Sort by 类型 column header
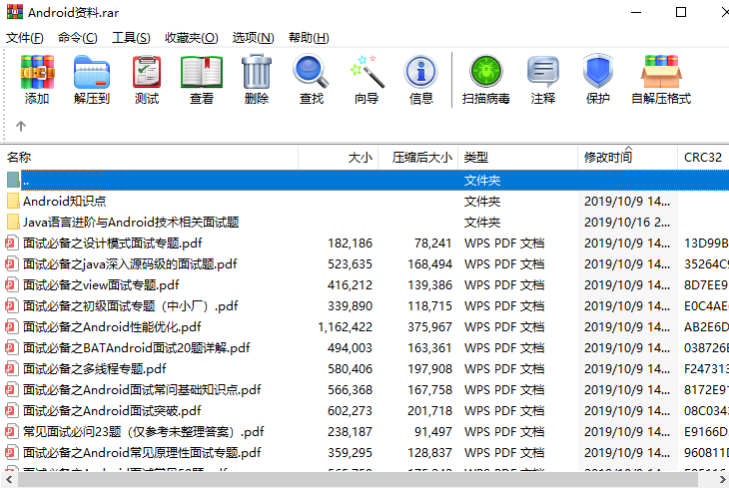The width and height of the screenshot is (729, 489). click(518, 158)
